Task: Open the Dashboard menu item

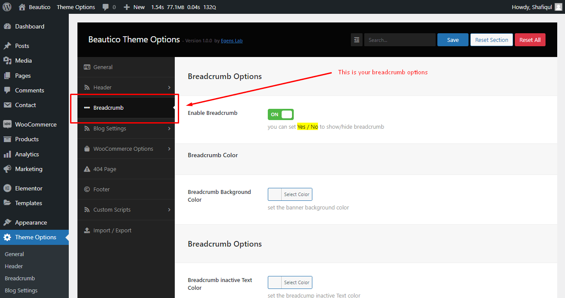Action: click(34, 26)
